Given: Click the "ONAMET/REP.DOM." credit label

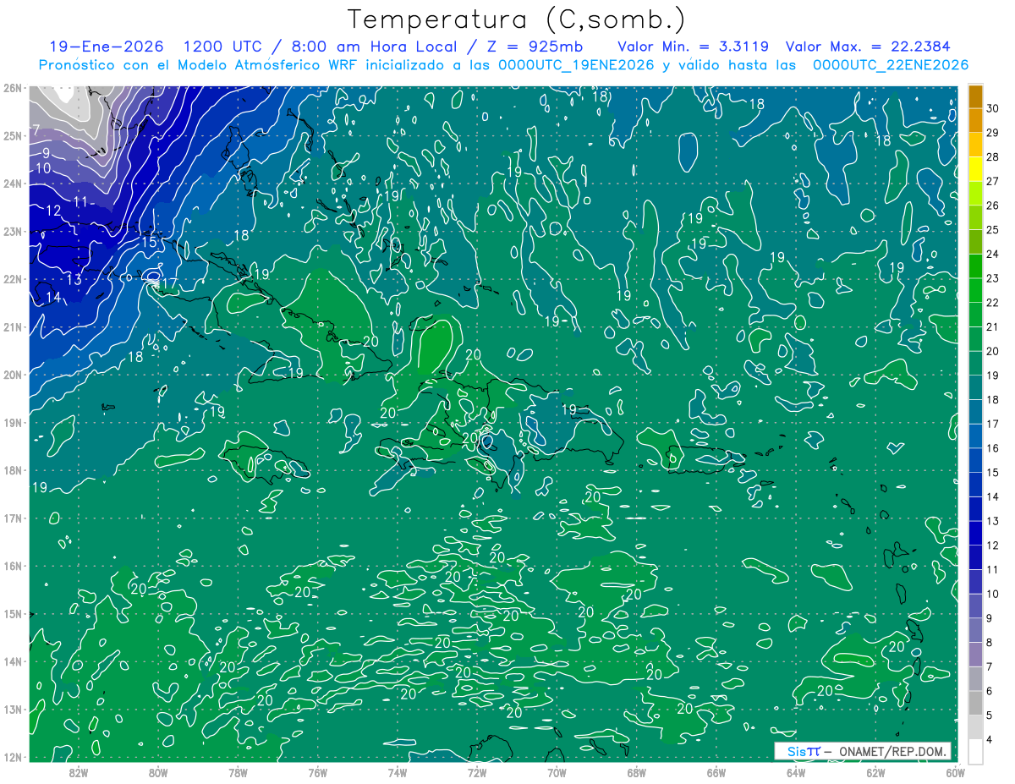Looking at the screenshot, I should pyautogui.click(x=892, y=751).
